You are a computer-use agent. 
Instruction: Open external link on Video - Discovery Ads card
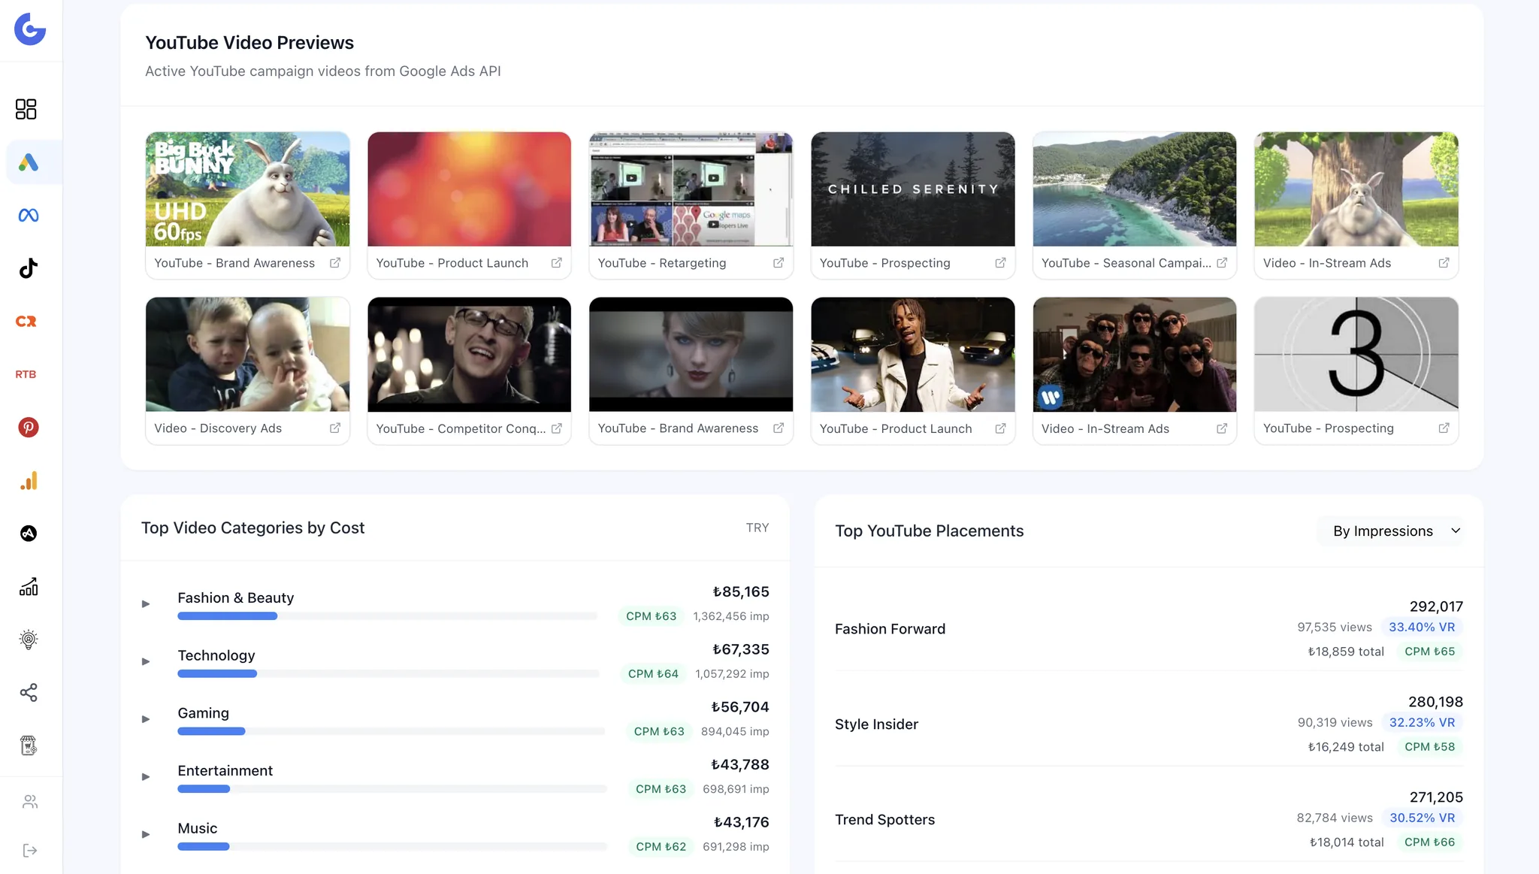click(x=335, y=428)
